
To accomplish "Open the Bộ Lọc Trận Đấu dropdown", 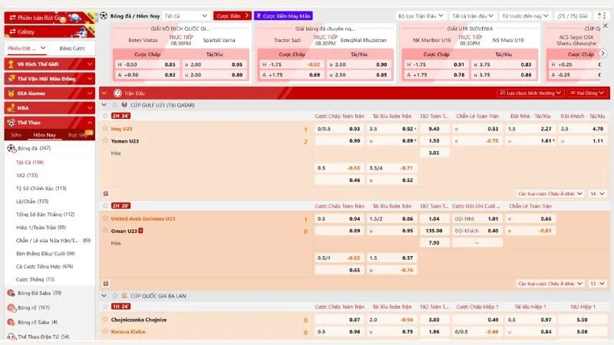I will coord(421,15).
